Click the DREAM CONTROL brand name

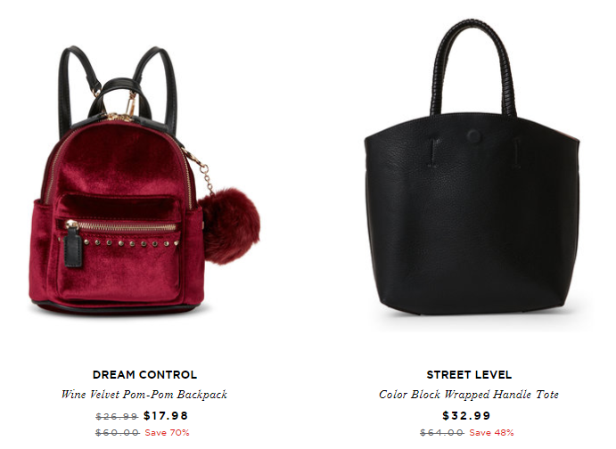click(144, 374)
